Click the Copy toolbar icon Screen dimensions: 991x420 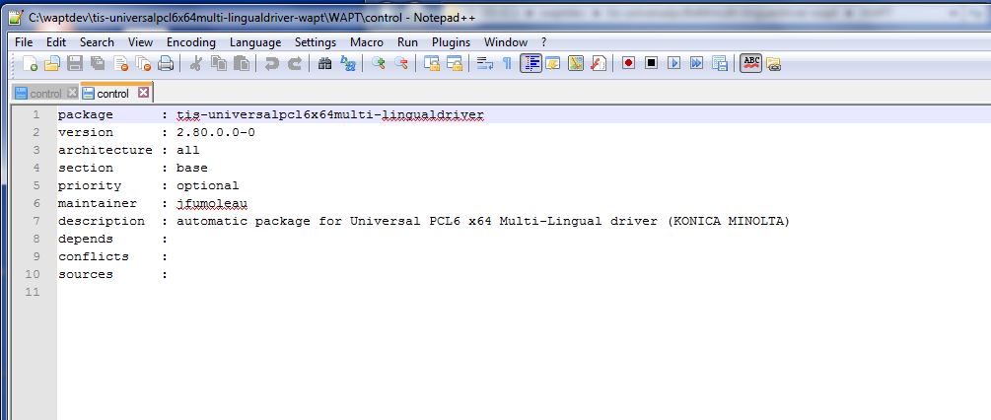click(x=219, y=63)
